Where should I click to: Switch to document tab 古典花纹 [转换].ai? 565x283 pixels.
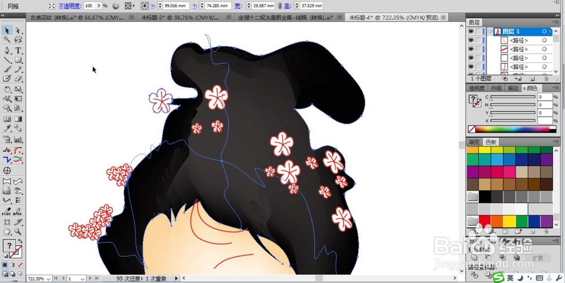coord(77,18)
